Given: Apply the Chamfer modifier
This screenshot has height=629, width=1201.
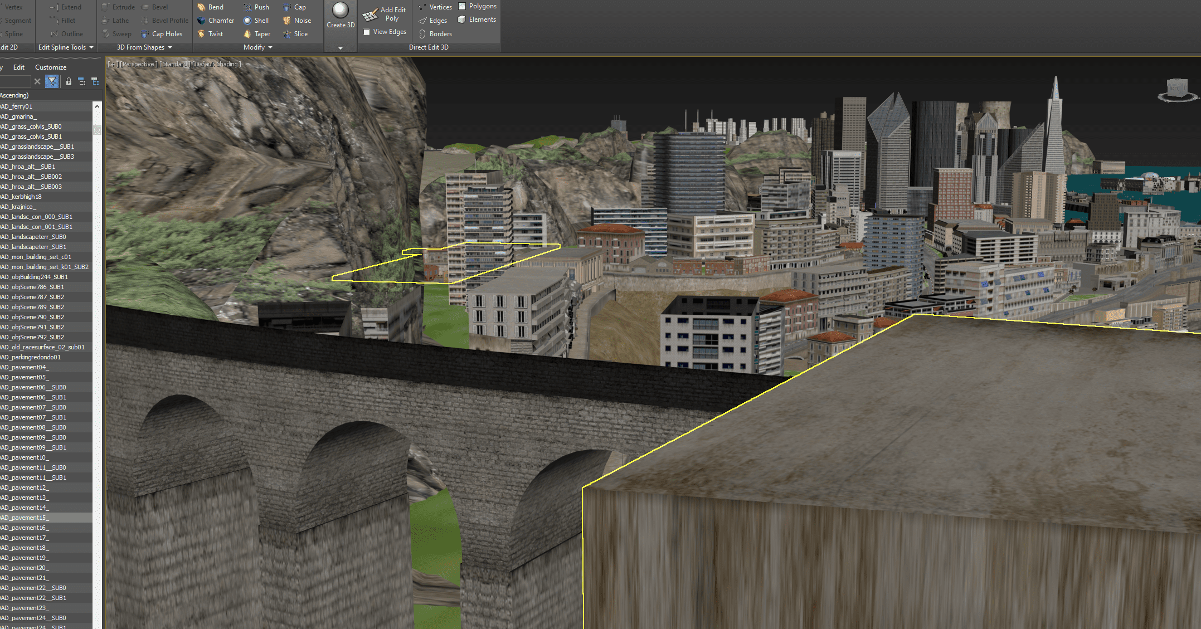Looking at the screenshot, I should tap(216, 21).
